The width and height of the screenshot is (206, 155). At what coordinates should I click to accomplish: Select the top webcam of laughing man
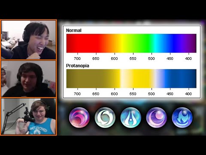(x=28, y=40)
